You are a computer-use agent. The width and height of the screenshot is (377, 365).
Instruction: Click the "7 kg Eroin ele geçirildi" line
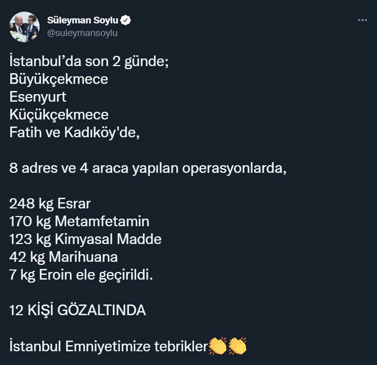tap(81, 275)
